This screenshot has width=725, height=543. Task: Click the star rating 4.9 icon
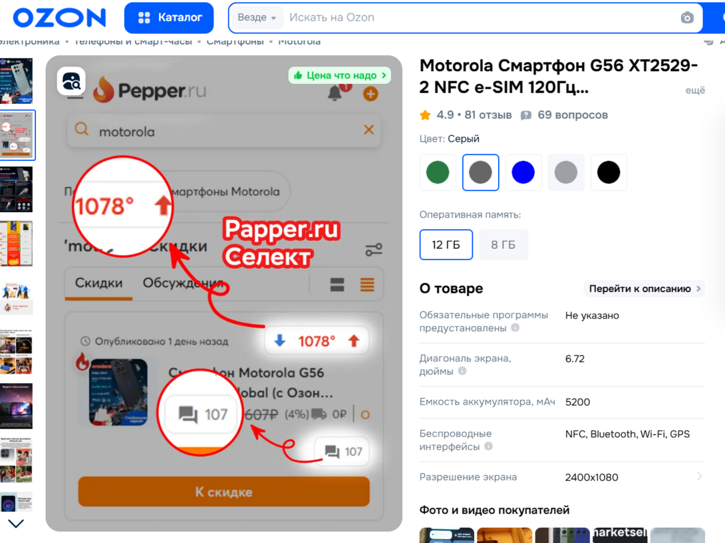[425, 114]
